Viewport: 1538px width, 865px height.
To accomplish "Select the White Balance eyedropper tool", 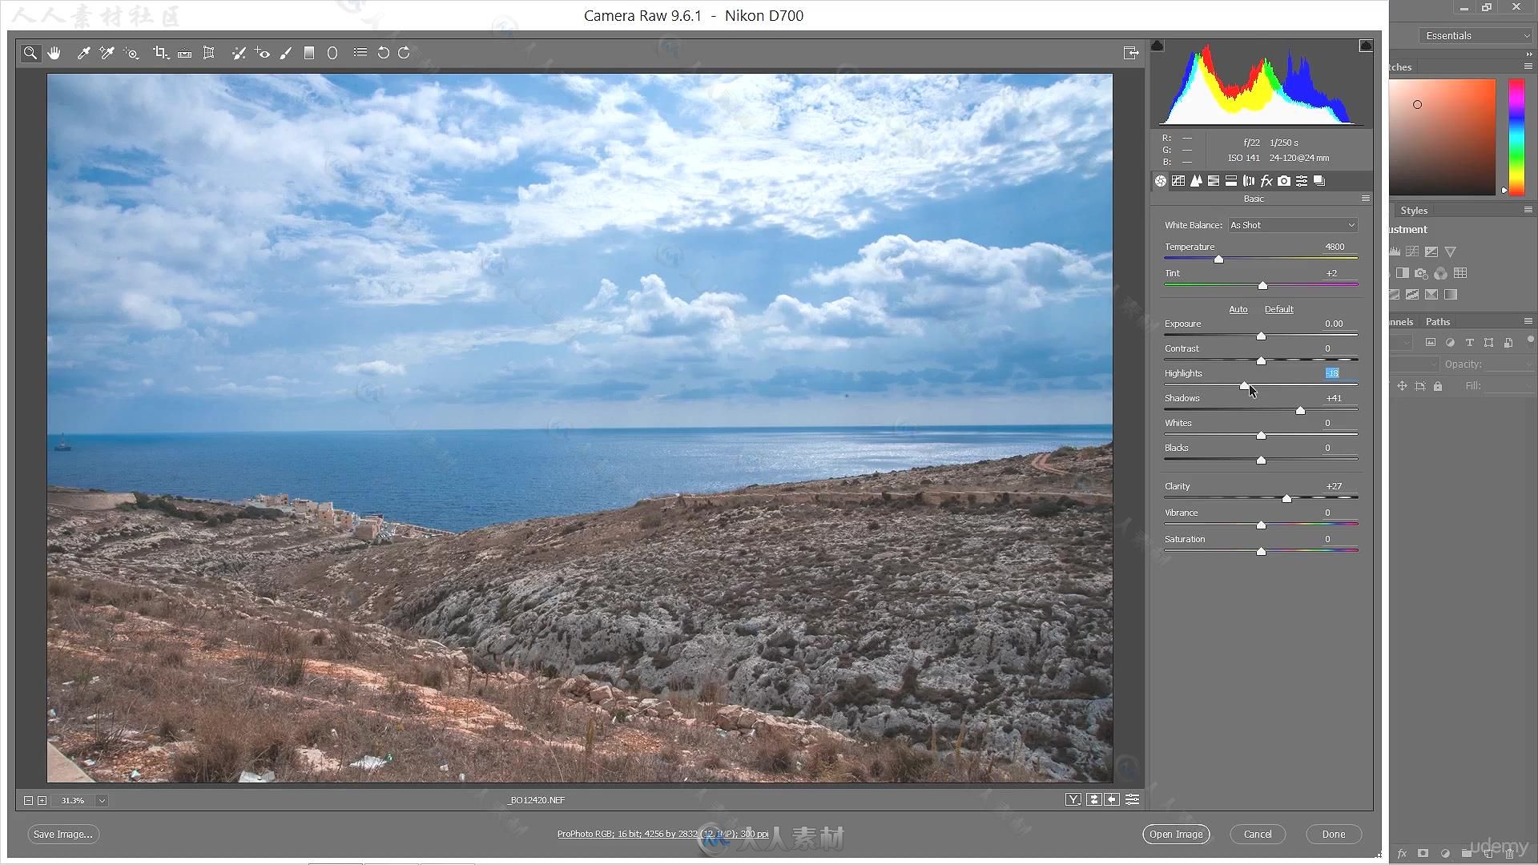I will pos(83,53).
